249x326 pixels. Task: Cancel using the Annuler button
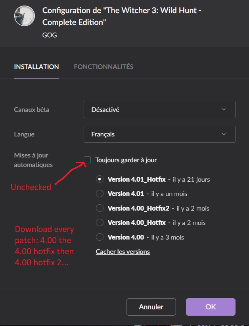[x=151, y=307]
